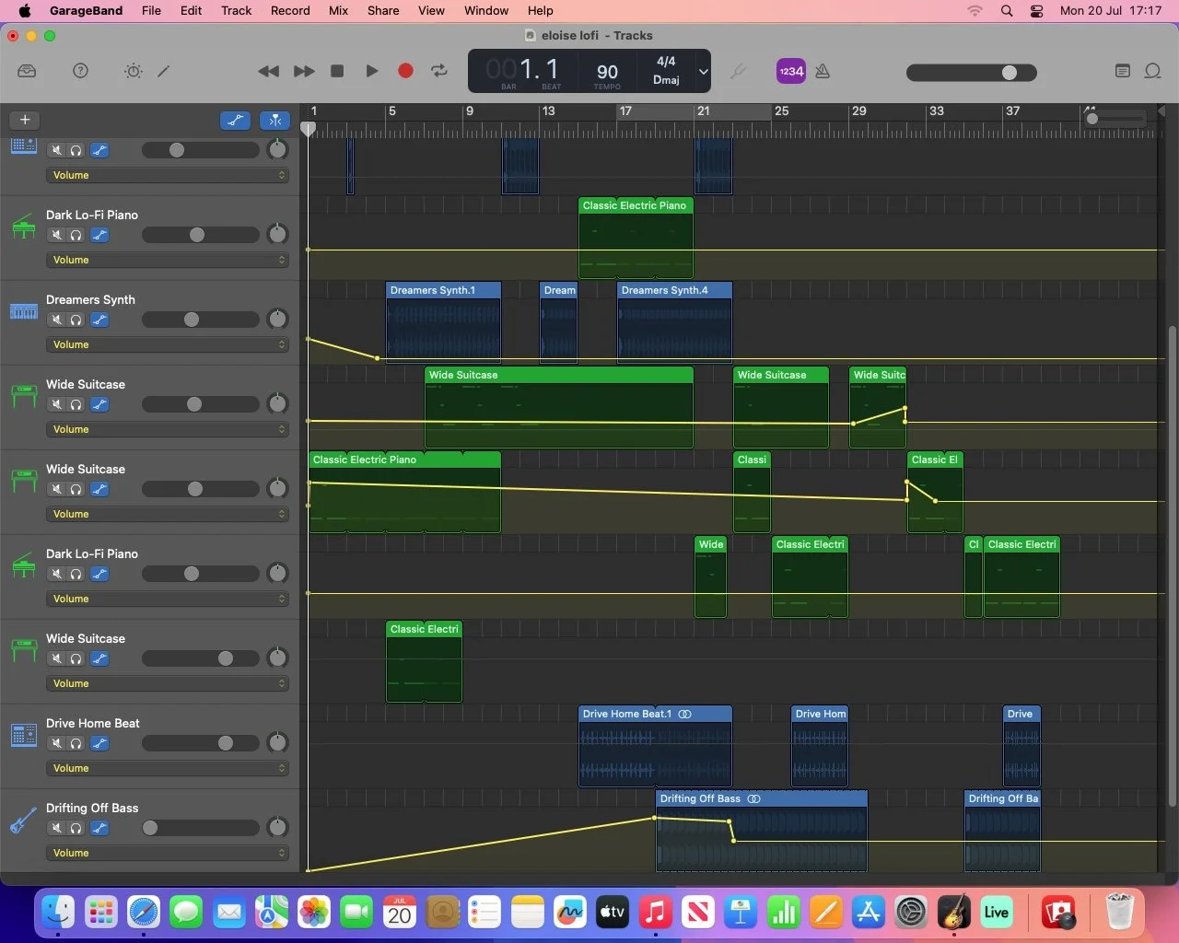Select the Dreamers Synth.1 region

click(x=444, y=321)
